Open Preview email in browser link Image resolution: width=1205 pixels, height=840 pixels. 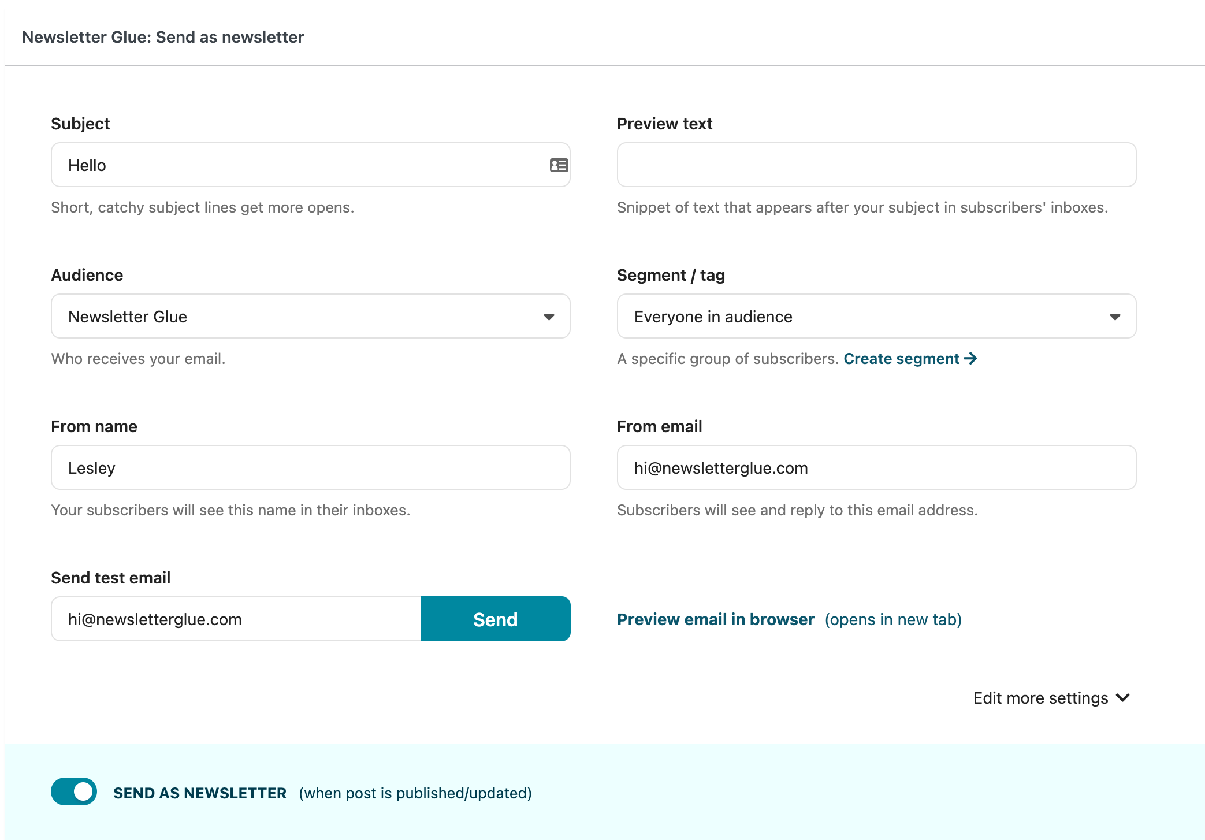click(x=715, y=619)
